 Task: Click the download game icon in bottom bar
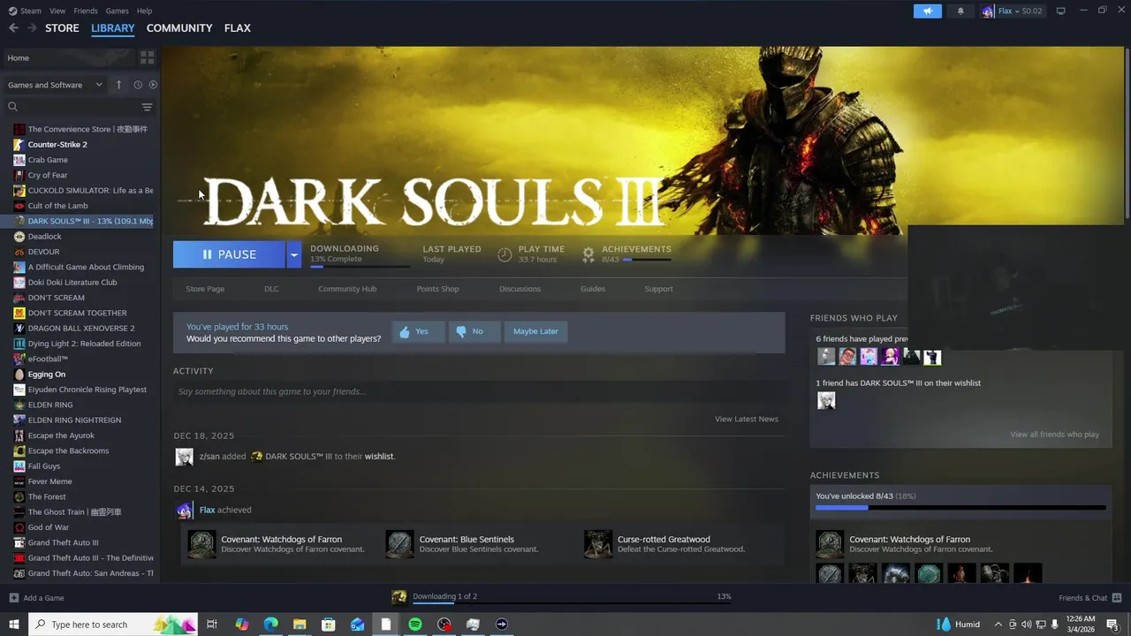(x=399, y=597)
